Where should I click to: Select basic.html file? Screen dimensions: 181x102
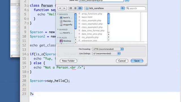point(87,17)
